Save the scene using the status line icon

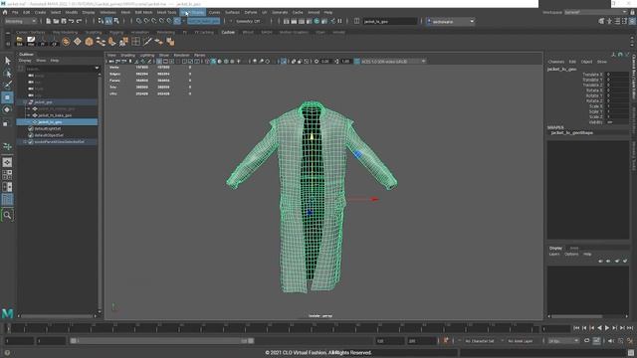(64, 21)
